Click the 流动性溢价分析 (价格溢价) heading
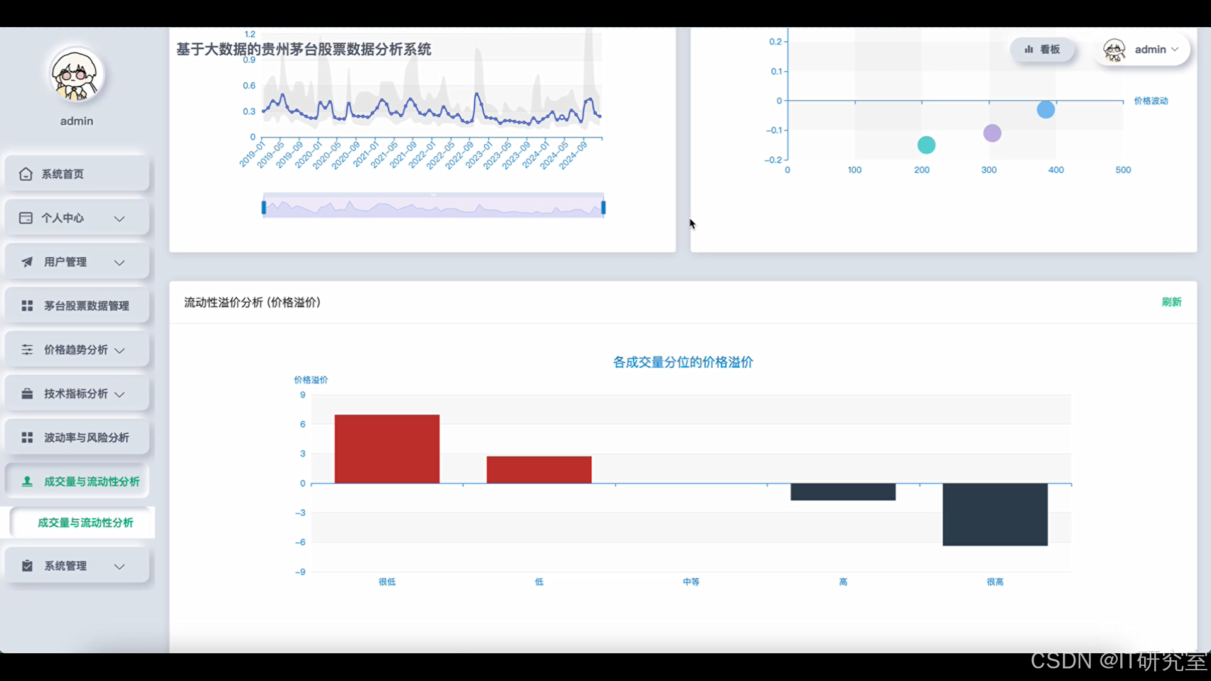 click(252, 303)
